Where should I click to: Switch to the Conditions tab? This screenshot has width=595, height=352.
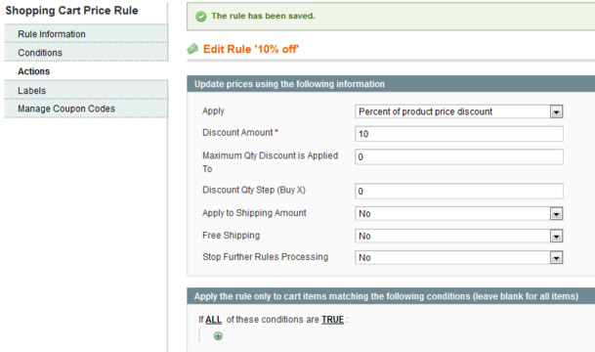86,53
